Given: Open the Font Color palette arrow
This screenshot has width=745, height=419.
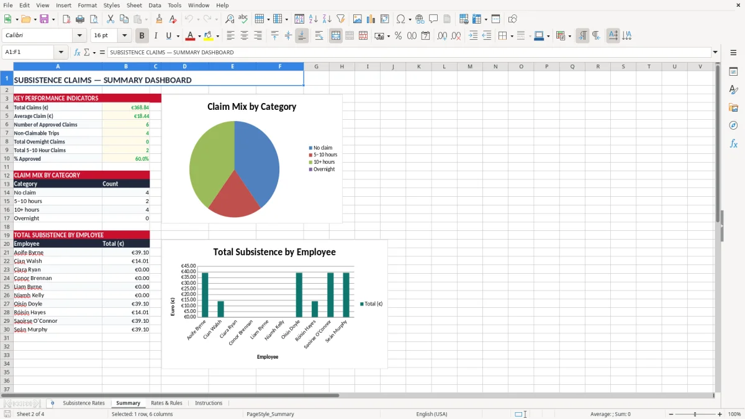Looking at the screenshot, I should click(x=199, y=36).
